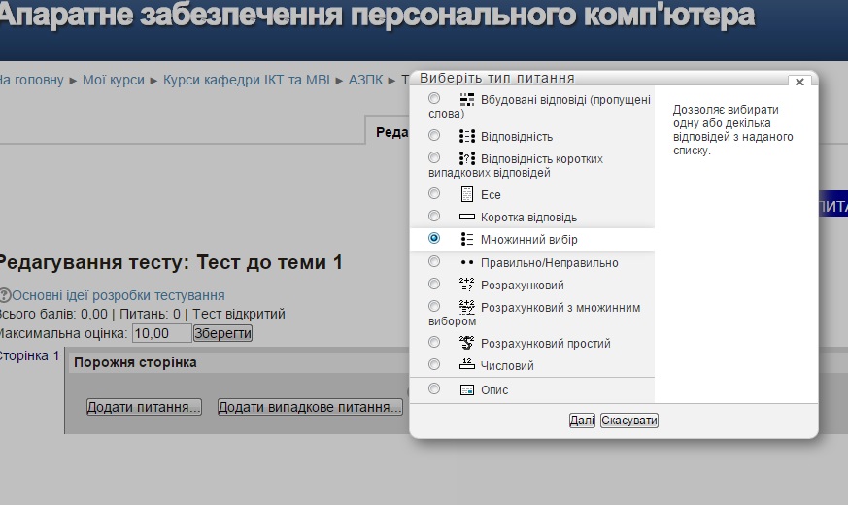Click Додати випадкове питання button
This screenshot has width=848, height=505.
pos(310,407)
